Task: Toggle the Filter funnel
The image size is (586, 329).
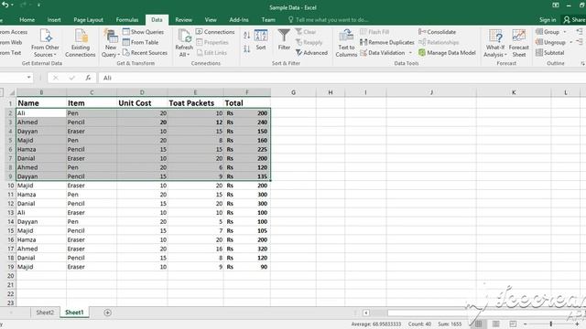Action: click(284, 40)
